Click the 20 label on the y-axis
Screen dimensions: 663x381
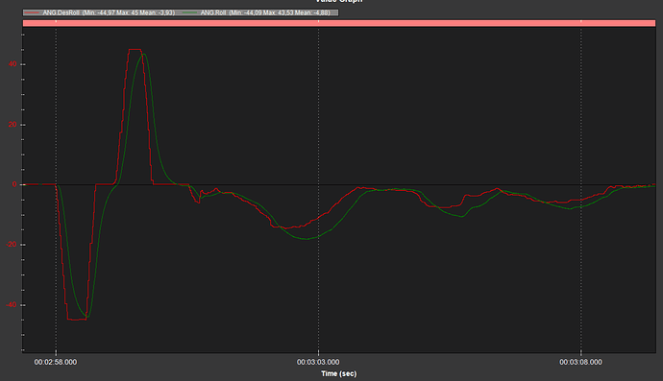12,125
